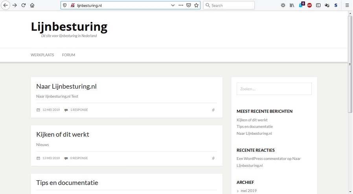
Task: Reload the page with the refresh icon
Action: click(x=24, y=5)
